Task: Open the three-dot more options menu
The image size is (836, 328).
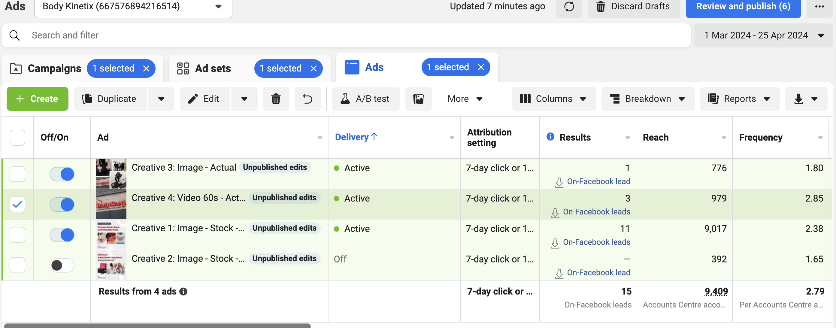Action: coord(819,7)
